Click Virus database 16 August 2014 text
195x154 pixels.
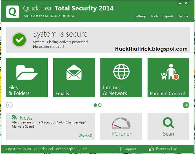click(x=49, y=16)
